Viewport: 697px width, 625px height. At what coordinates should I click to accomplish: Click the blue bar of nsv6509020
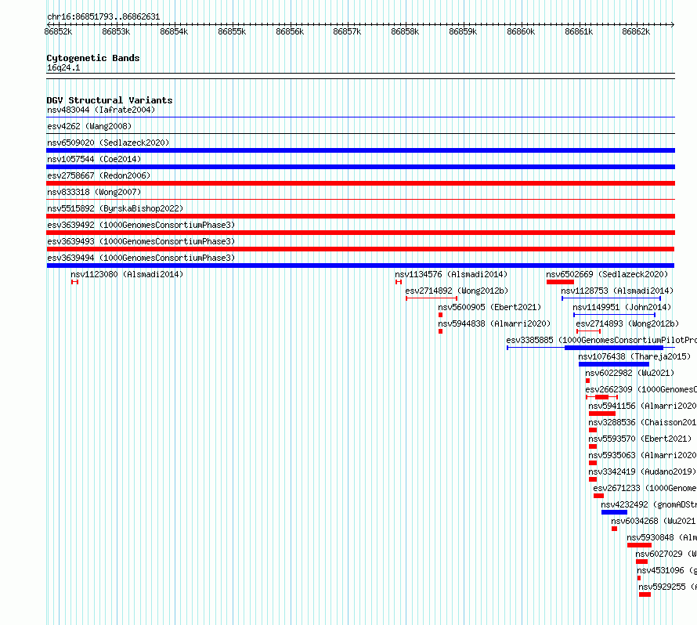[360, 150]
